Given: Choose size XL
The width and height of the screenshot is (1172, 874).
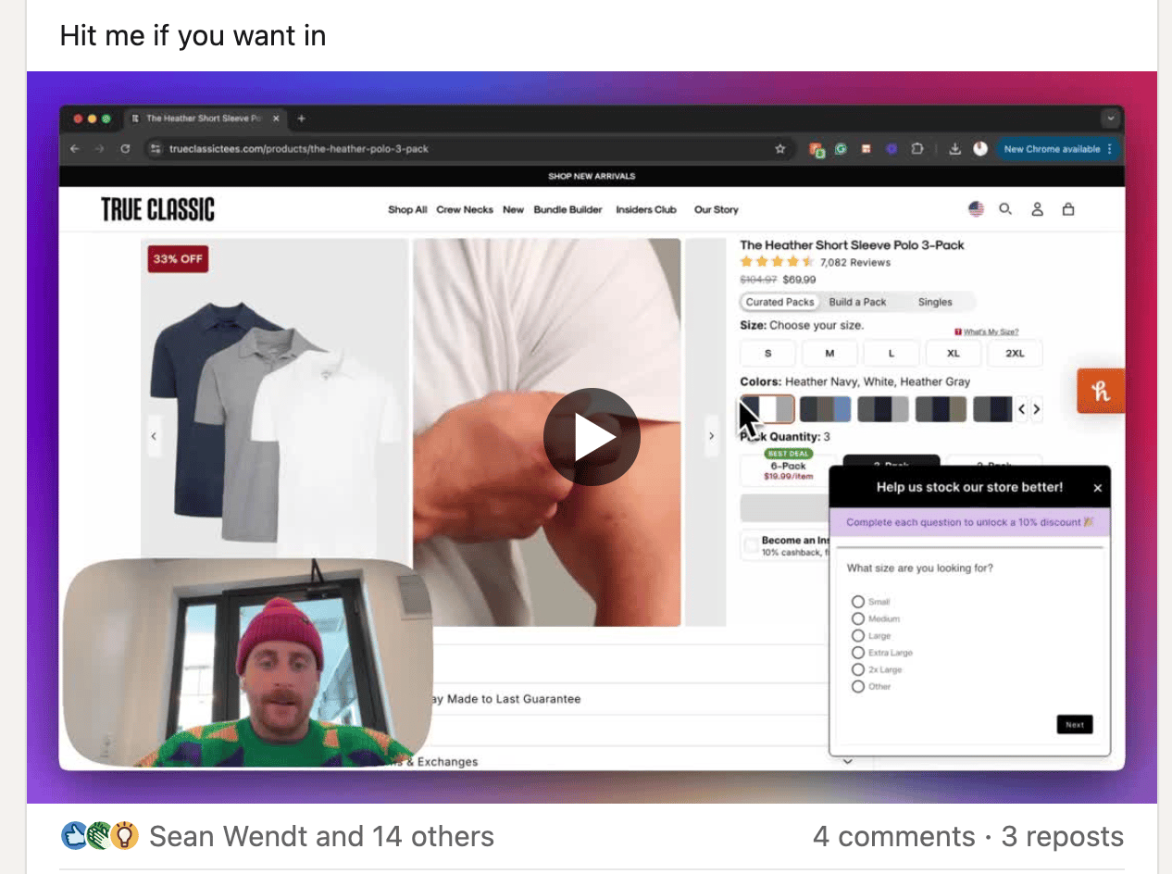Looking at the screenshot, I should (954, 354).
